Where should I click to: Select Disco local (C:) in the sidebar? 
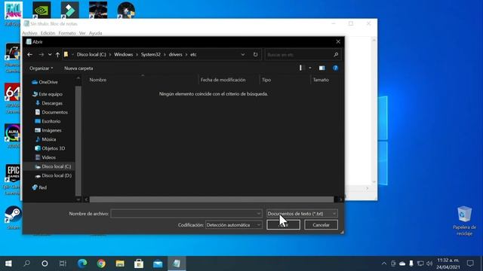point(53,166)
